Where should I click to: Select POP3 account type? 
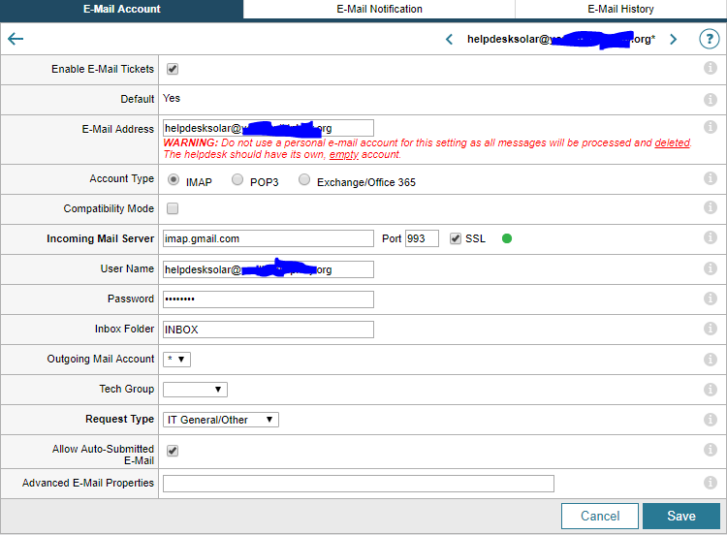(x=237, y=179)
